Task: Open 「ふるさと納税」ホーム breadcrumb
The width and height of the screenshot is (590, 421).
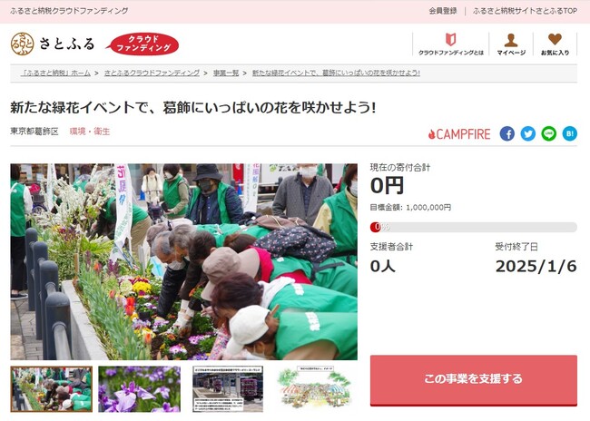Action: click(x=55, y=73)
